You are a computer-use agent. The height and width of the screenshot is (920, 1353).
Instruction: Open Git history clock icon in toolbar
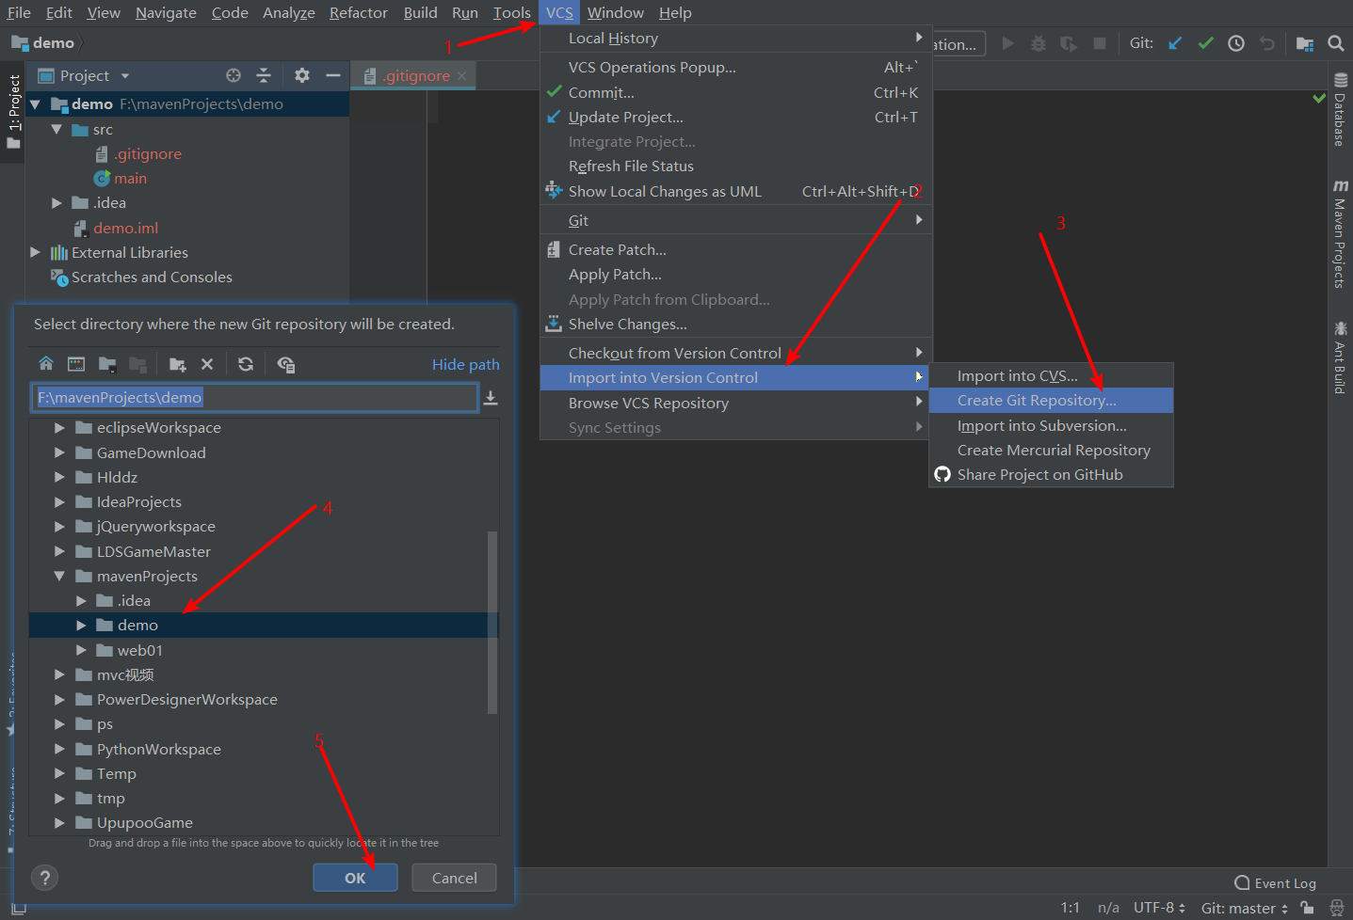coord(1236,43)
